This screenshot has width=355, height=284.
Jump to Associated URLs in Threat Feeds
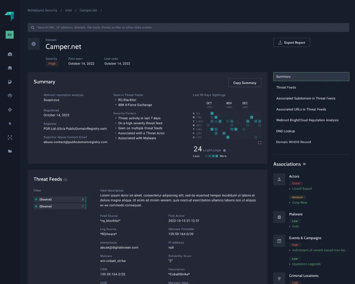(301, 109)
